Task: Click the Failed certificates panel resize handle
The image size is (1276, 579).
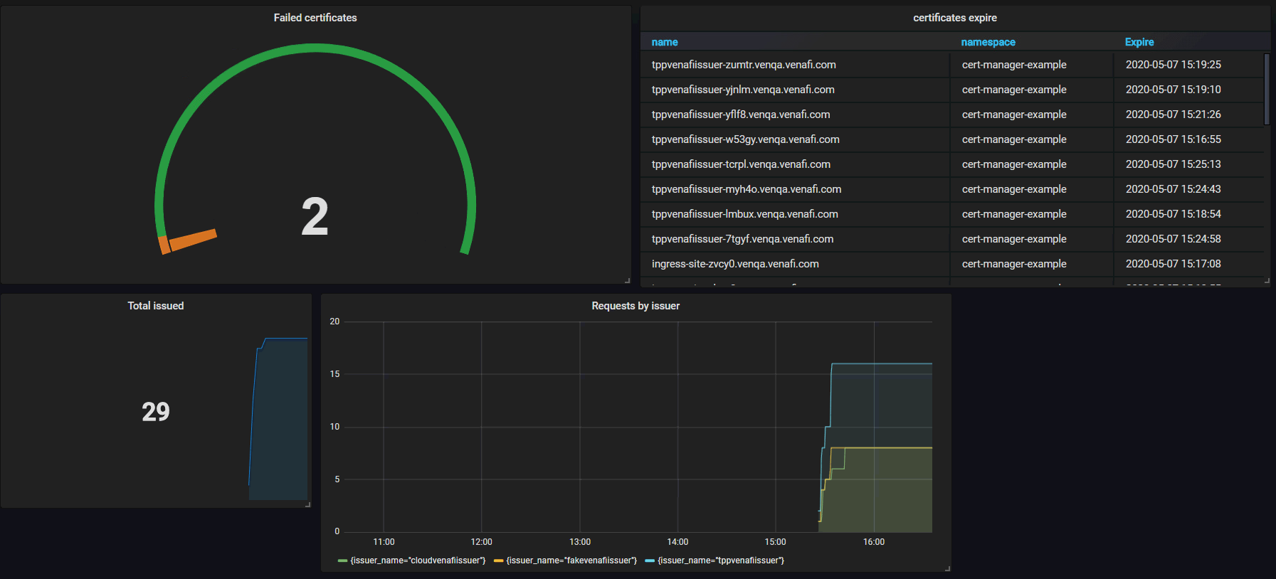Action: pos(627,280)
